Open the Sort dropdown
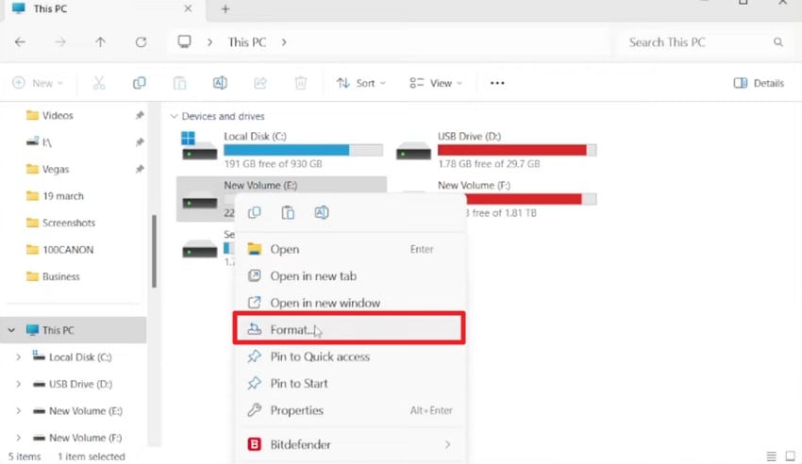This screenshot has width=802, height=464. click(x=360, y=83)
